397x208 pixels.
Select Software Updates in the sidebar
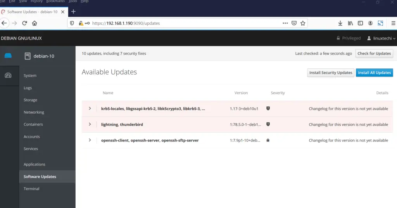tap(47, 176)
